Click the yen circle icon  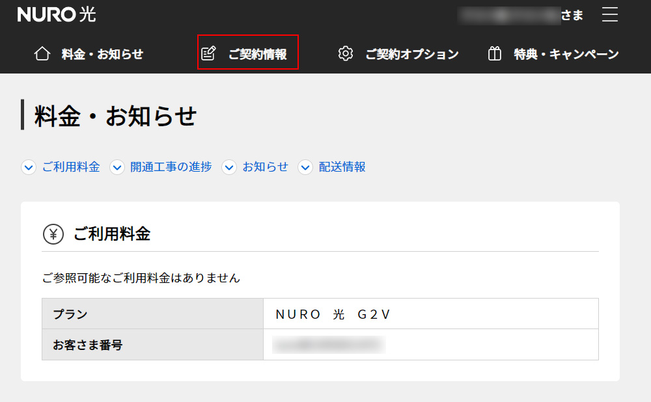click(x=53, y=234)
